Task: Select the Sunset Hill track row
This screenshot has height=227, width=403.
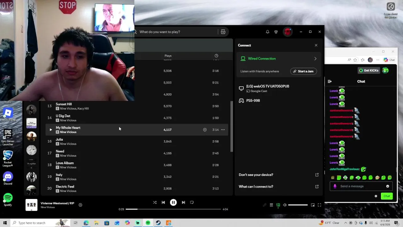Action: point(137,106)
